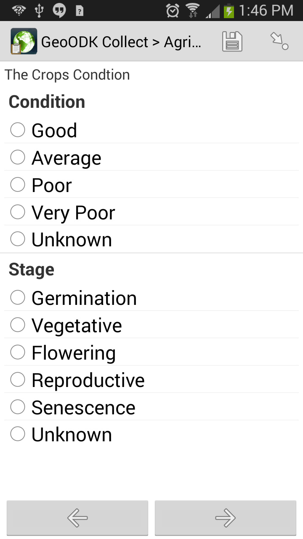
Task: Go back to the previous page
Action: pos(77,518)
